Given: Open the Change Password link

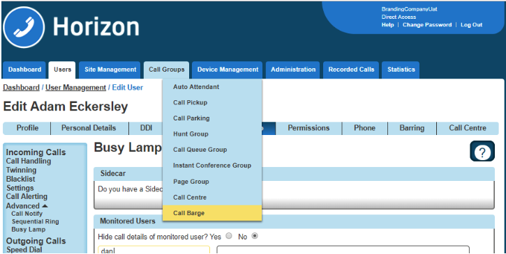Looking at the screenshot, I should click(427, 25).
